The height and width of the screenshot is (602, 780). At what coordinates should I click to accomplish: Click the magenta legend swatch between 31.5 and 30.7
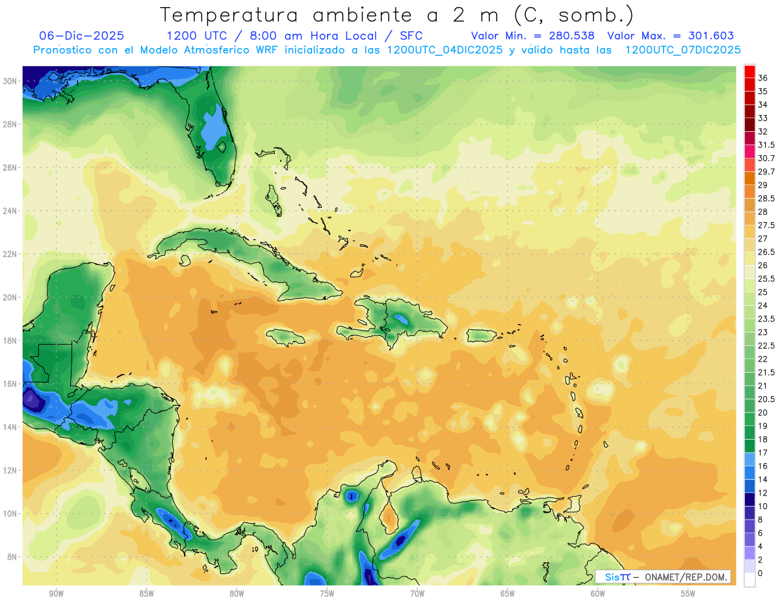pyautogui.click(x=749, y=151)
